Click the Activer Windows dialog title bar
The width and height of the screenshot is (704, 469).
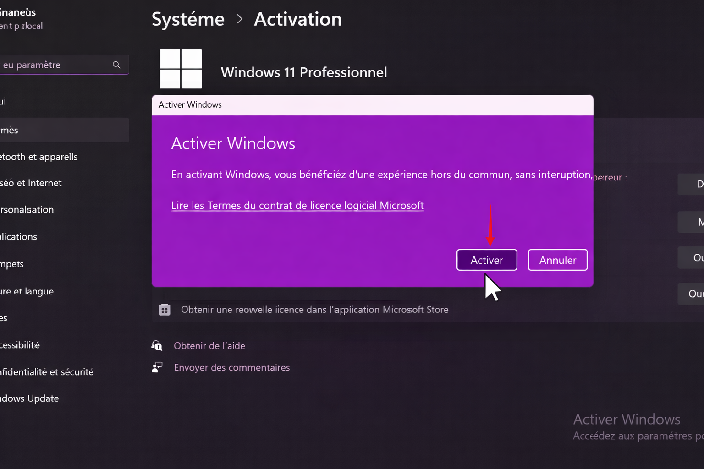(372, 105)
